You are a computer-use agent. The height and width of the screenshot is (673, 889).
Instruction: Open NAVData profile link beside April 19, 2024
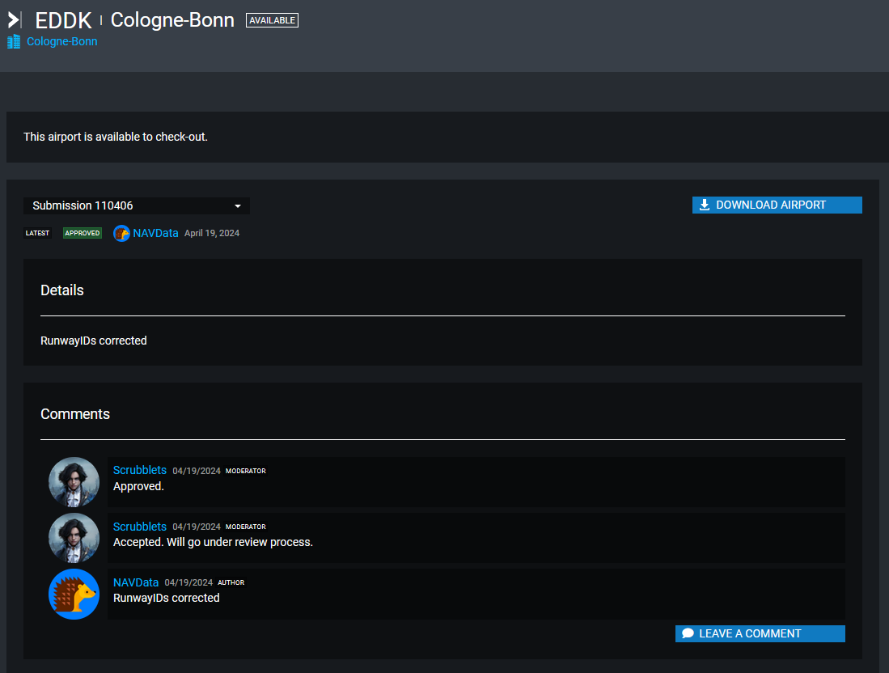point(155,233)
